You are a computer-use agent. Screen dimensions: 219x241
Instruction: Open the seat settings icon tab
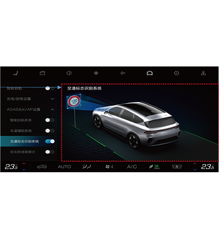point(16,73)
